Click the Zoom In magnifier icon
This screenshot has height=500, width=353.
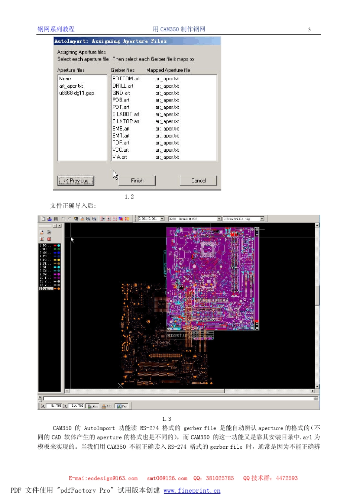[88, 219]
